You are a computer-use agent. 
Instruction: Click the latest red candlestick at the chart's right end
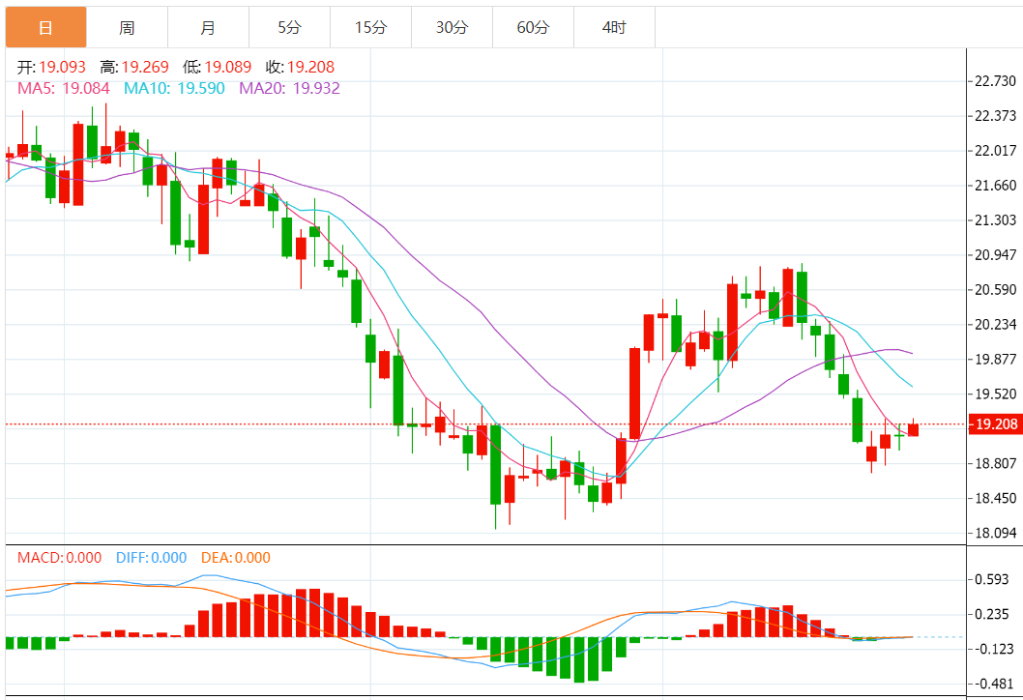[913, 428]
